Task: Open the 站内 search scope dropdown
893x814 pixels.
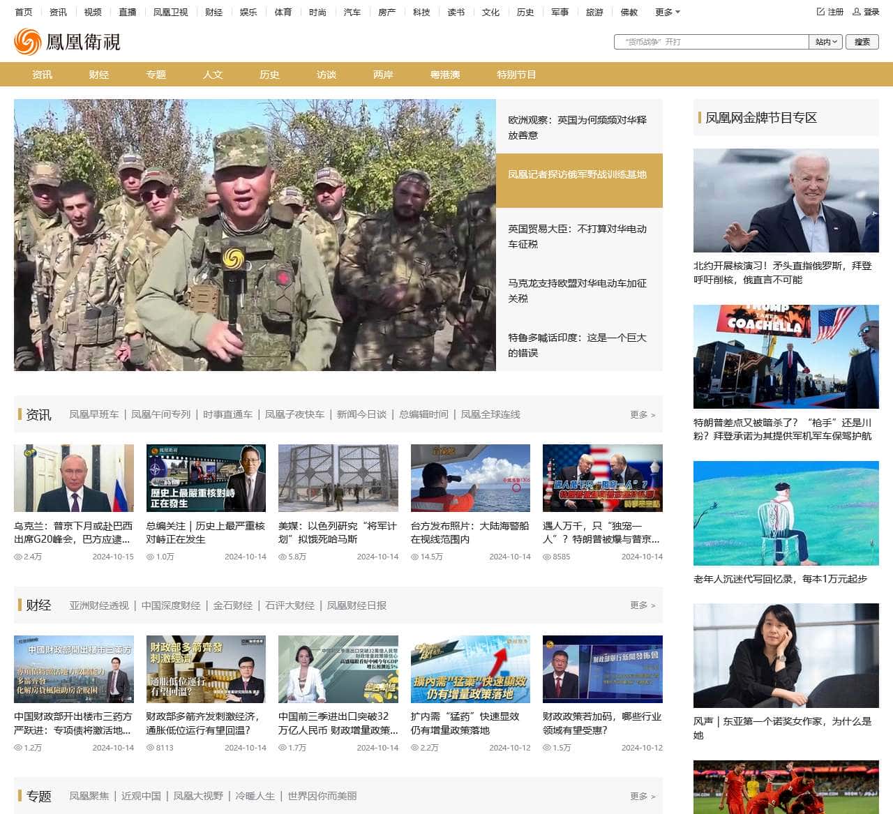Action: click(x=826, y=42)
